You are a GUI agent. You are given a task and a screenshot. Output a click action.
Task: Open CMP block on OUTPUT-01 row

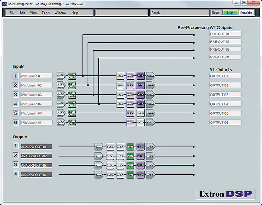(130, 76)
